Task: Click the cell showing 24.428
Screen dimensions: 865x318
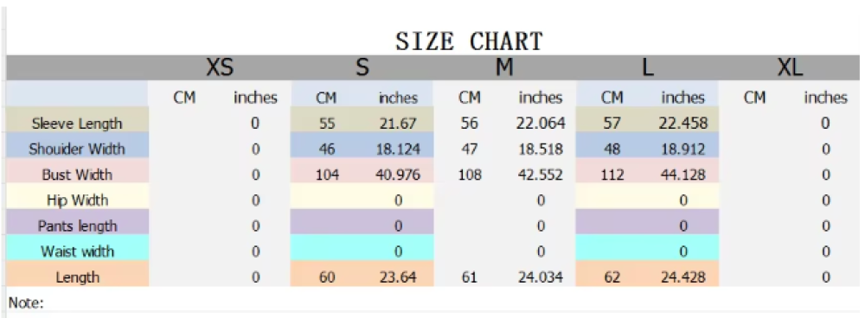Action: point(683,277)
